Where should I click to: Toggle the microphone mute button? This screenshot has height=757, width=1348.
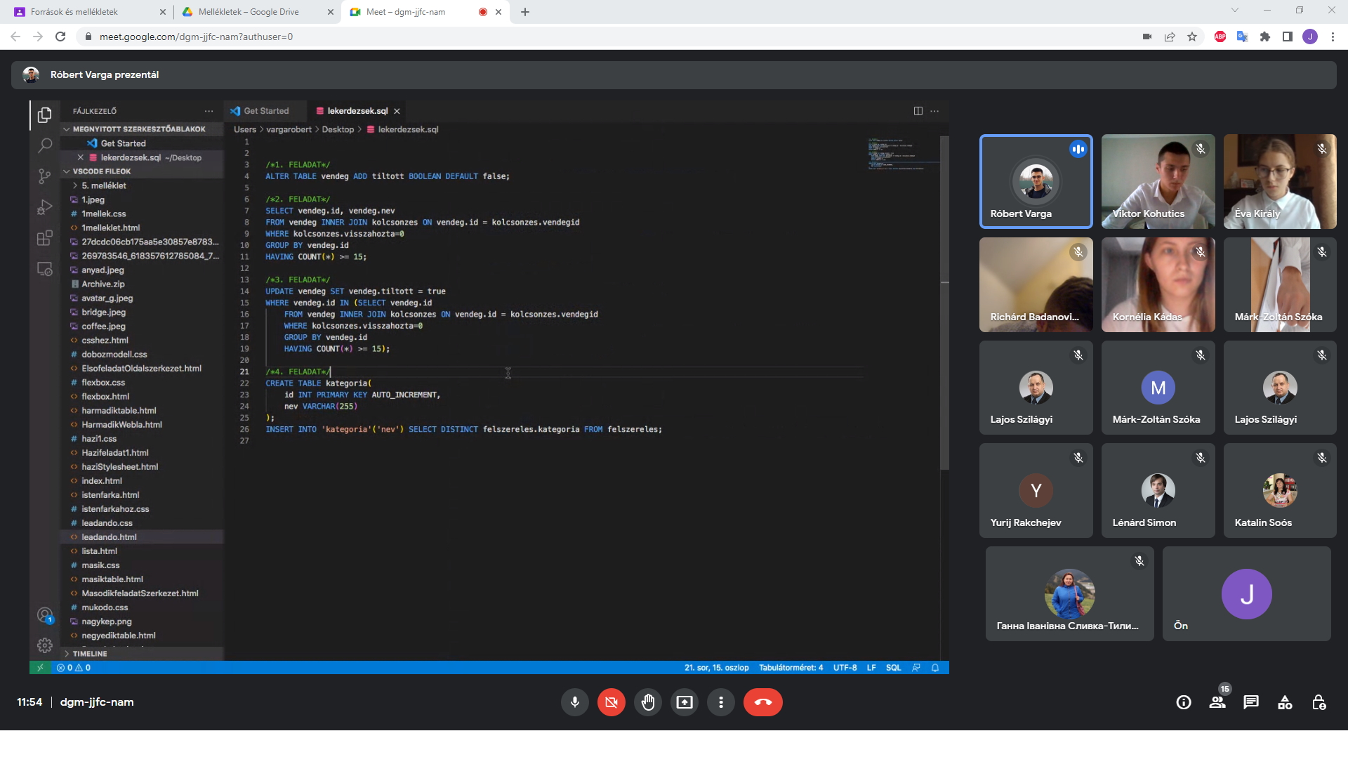[574, 702]
